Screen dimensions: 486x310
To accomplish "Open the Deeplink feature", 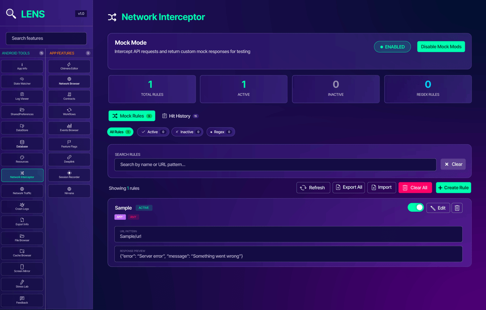I will coord(69,160).
